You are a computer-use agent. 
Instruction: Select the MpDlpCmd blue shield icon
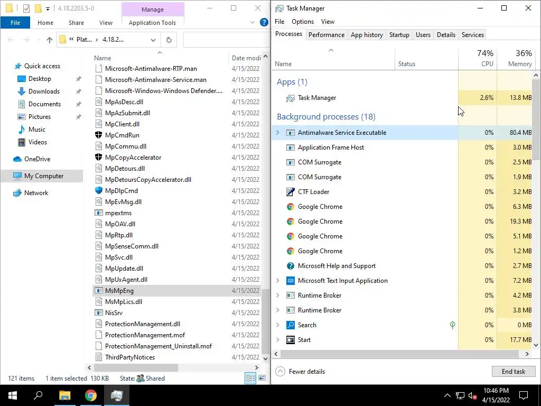99,190
